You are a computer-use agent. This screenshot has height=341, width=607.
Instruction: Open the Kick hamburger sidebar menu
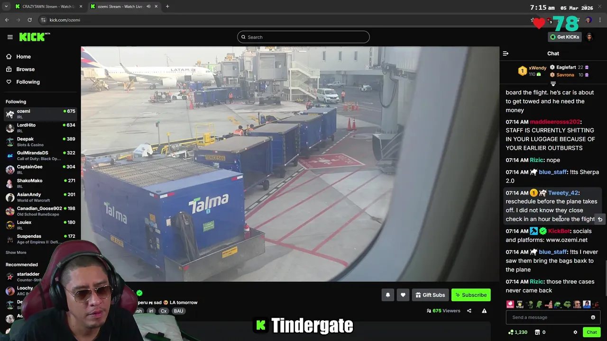click(x=10, y=37)
